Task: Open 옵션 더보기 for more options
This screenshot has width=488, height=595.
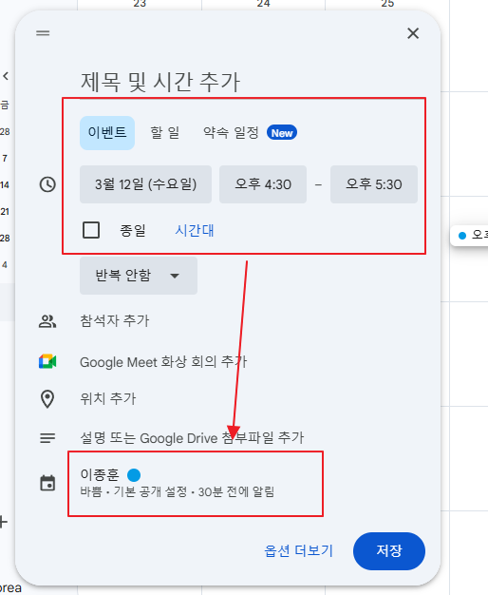Action: point(298,550)
